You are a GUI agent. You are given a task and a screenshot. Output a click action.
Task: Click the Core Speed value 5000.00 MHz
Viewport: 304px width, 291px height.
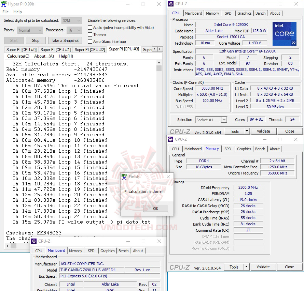[212, 88]
